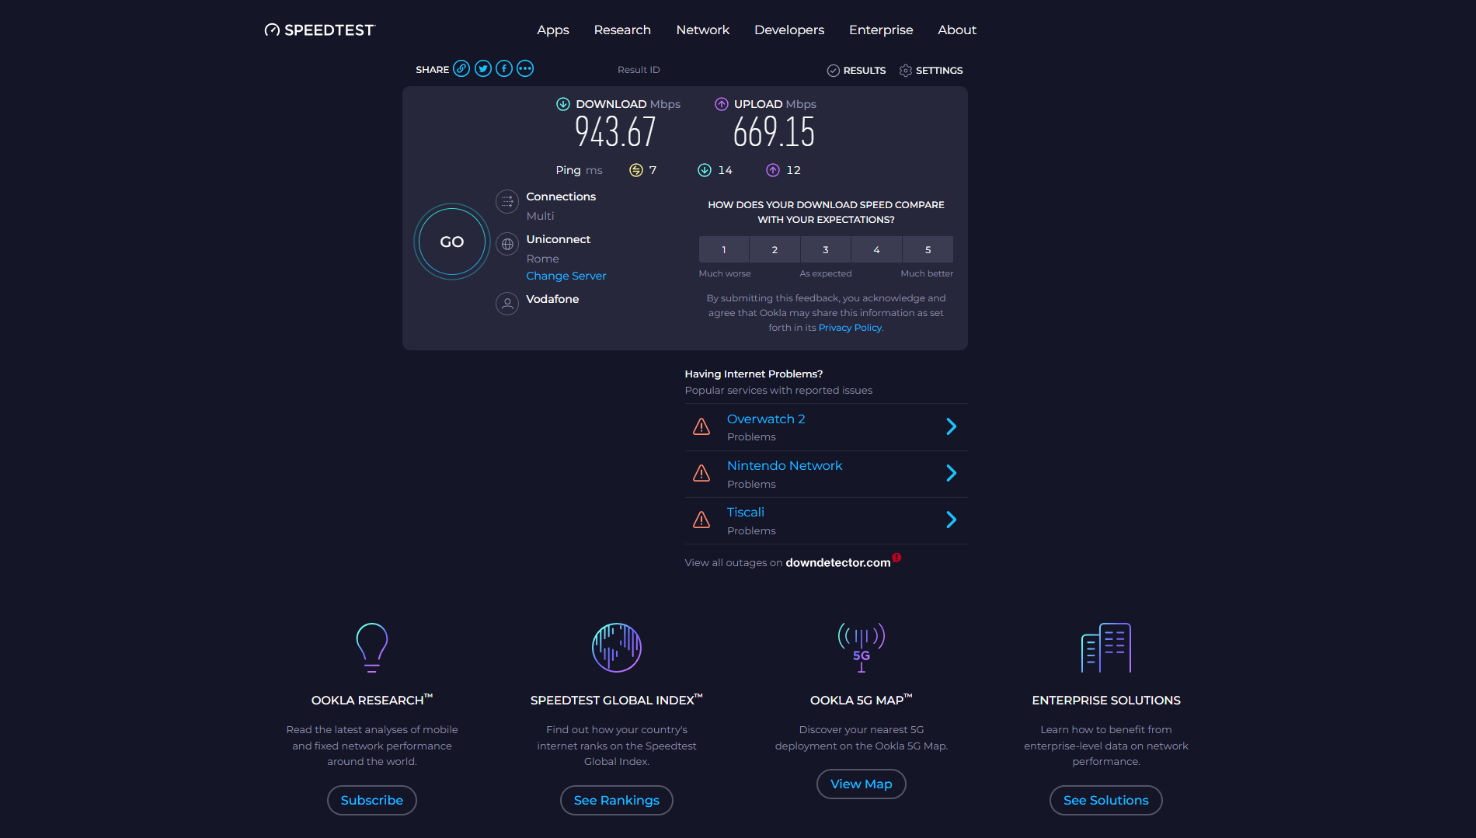Click the Vodafone provider name
This screenshot has height=838, width=1476.
pyautogui.click(x=552, y=299)
